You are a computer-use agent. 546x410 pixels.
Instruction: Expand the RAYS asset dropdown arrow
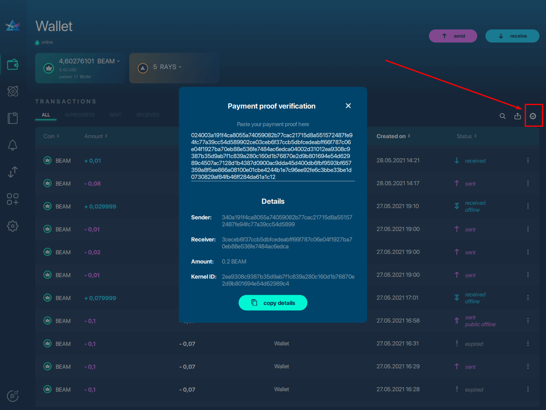[x=180, y=67]
